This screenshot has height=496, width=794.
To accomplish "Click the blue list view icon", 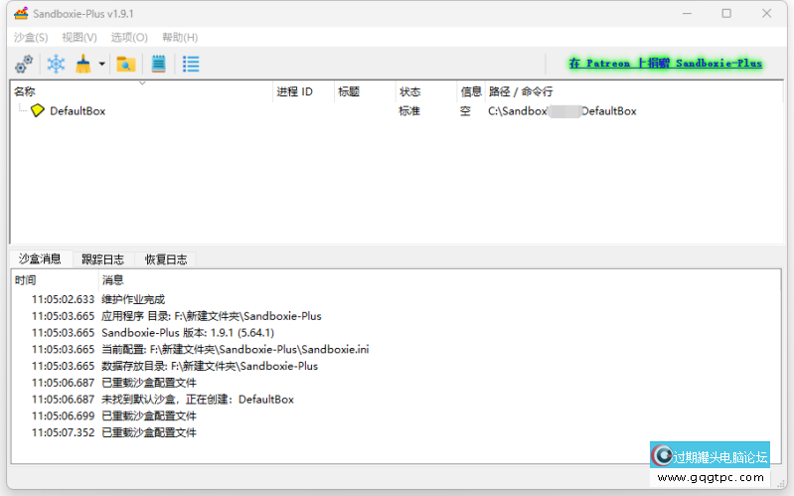I will [191, 65].
